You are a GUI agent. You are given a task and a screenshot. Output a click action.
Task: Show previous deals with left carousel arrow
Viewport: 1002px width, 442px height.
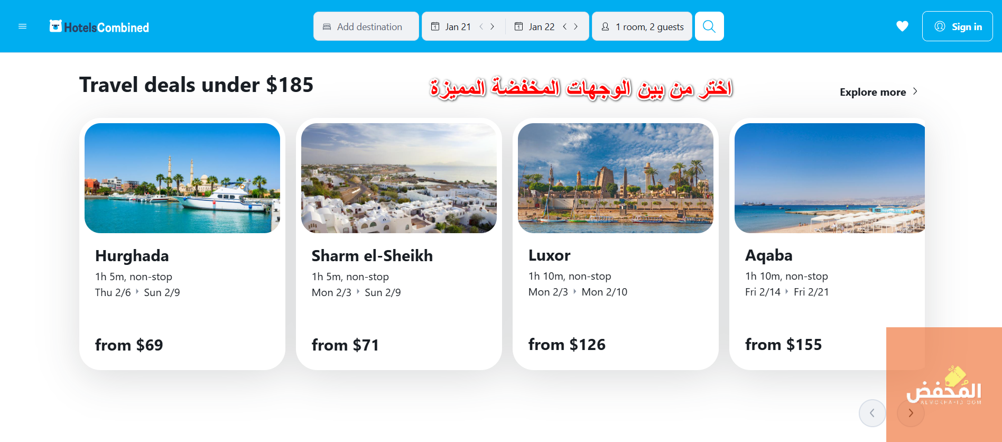(x=872, y=413)
